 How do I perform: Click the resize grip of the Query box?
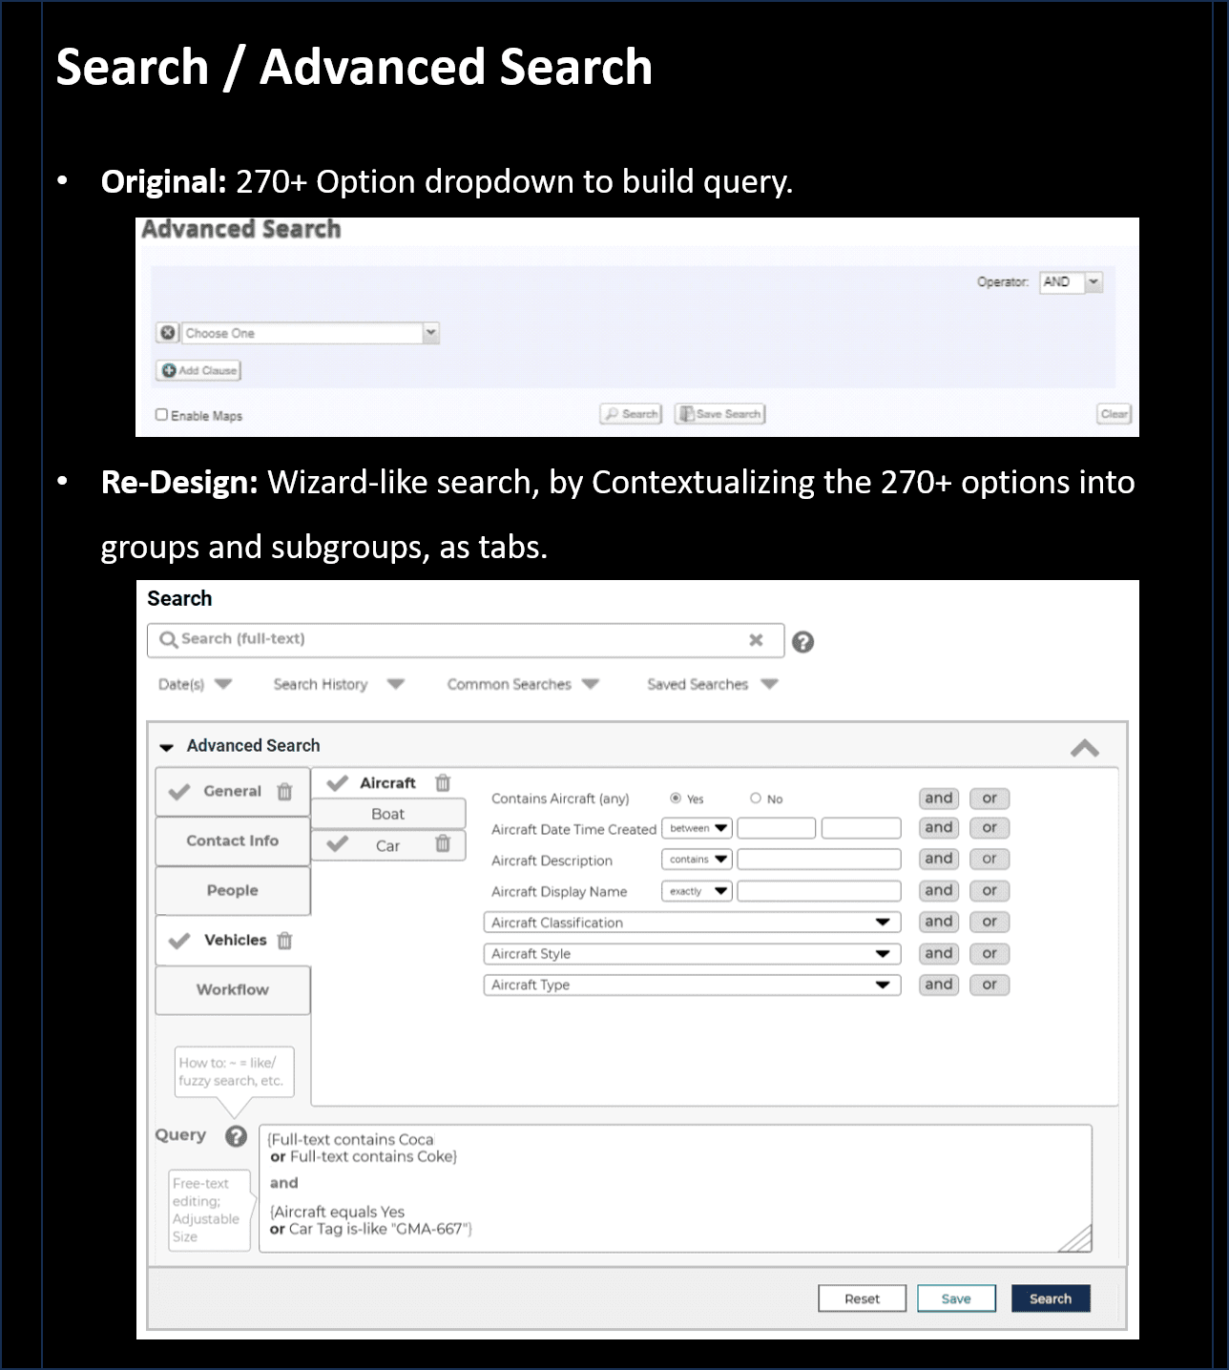pos(1075,1237)
